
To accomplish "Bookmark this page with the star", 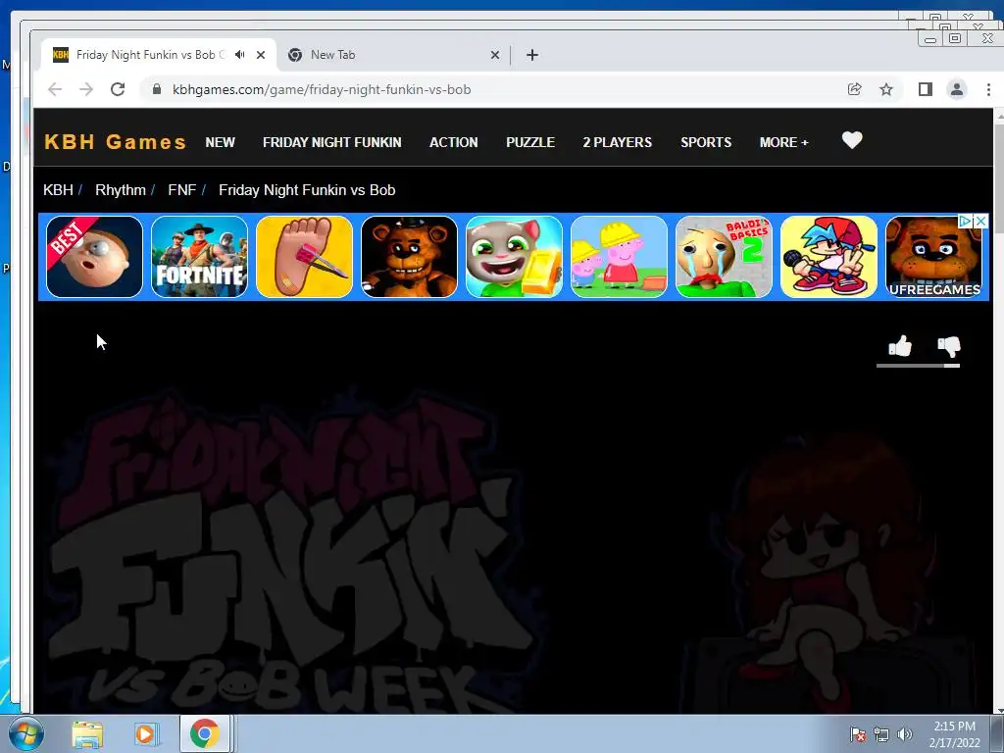I will tap(886, 89).
